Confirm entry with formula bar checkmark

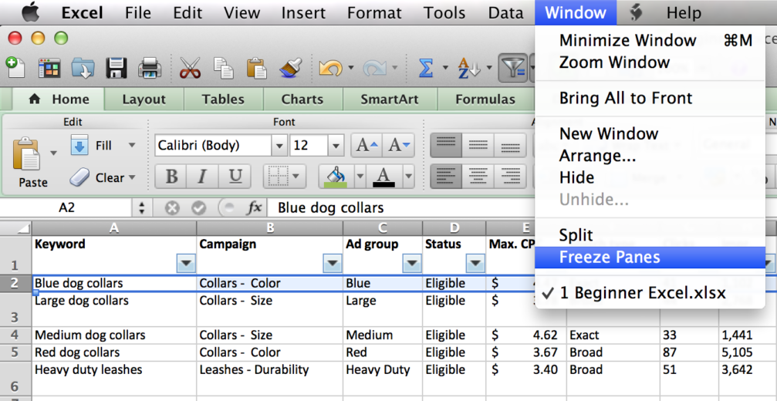tap(199, 208)
